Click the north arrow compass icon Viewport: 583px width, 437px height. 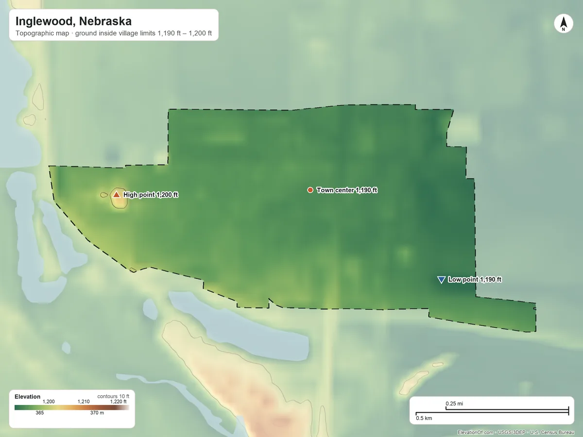pos(563,24)
